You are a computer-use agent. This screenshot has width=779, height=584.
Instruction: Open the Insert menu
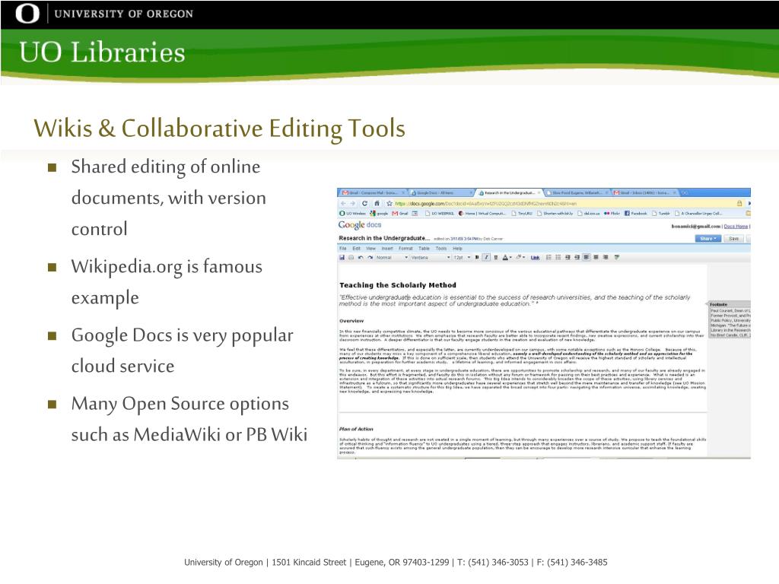(x=387, y=249)
